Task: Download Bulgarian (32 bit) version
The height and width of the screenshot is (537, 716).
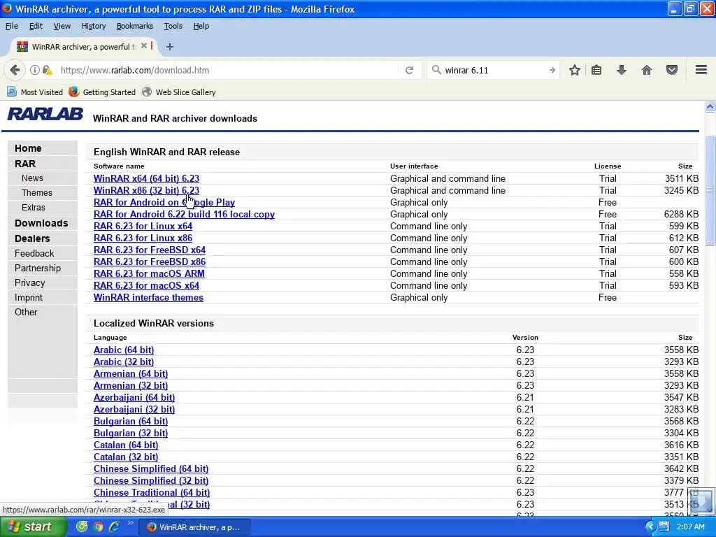Action: (x=131, y=433)
